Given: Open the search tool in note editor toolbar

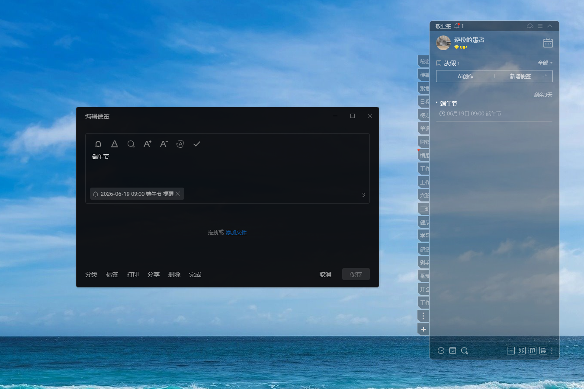Looking at the screenshot, I should click(x=131, y=144).
